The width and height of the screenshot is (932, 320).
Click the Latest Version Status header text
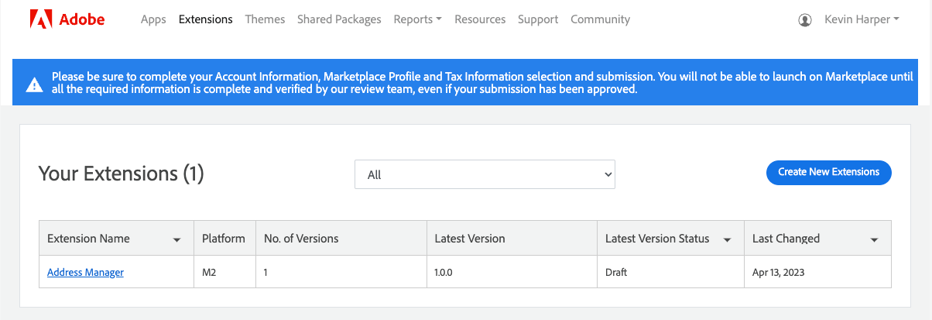(x=657, y=239)
